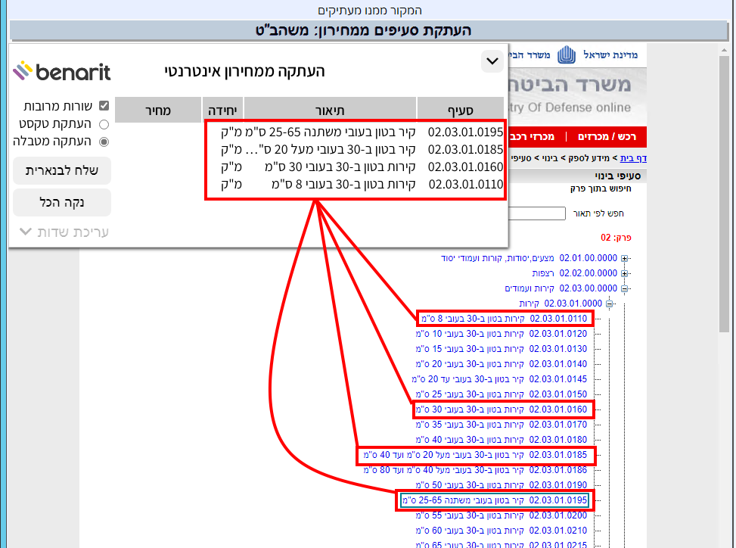Collapse tree node 02.03.00.0000 minus icon
The width and height of the screenshot is (736, 548).
point(625,288)
